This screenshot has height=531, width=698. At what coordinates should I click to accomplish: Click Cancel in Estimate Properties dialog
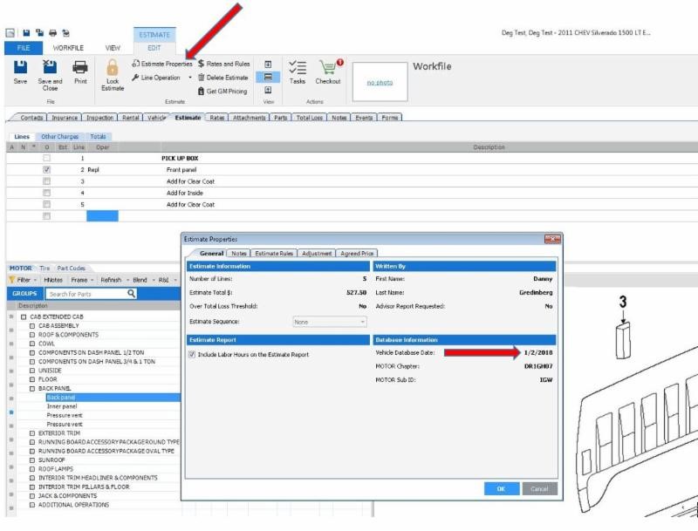pos(539,489)
